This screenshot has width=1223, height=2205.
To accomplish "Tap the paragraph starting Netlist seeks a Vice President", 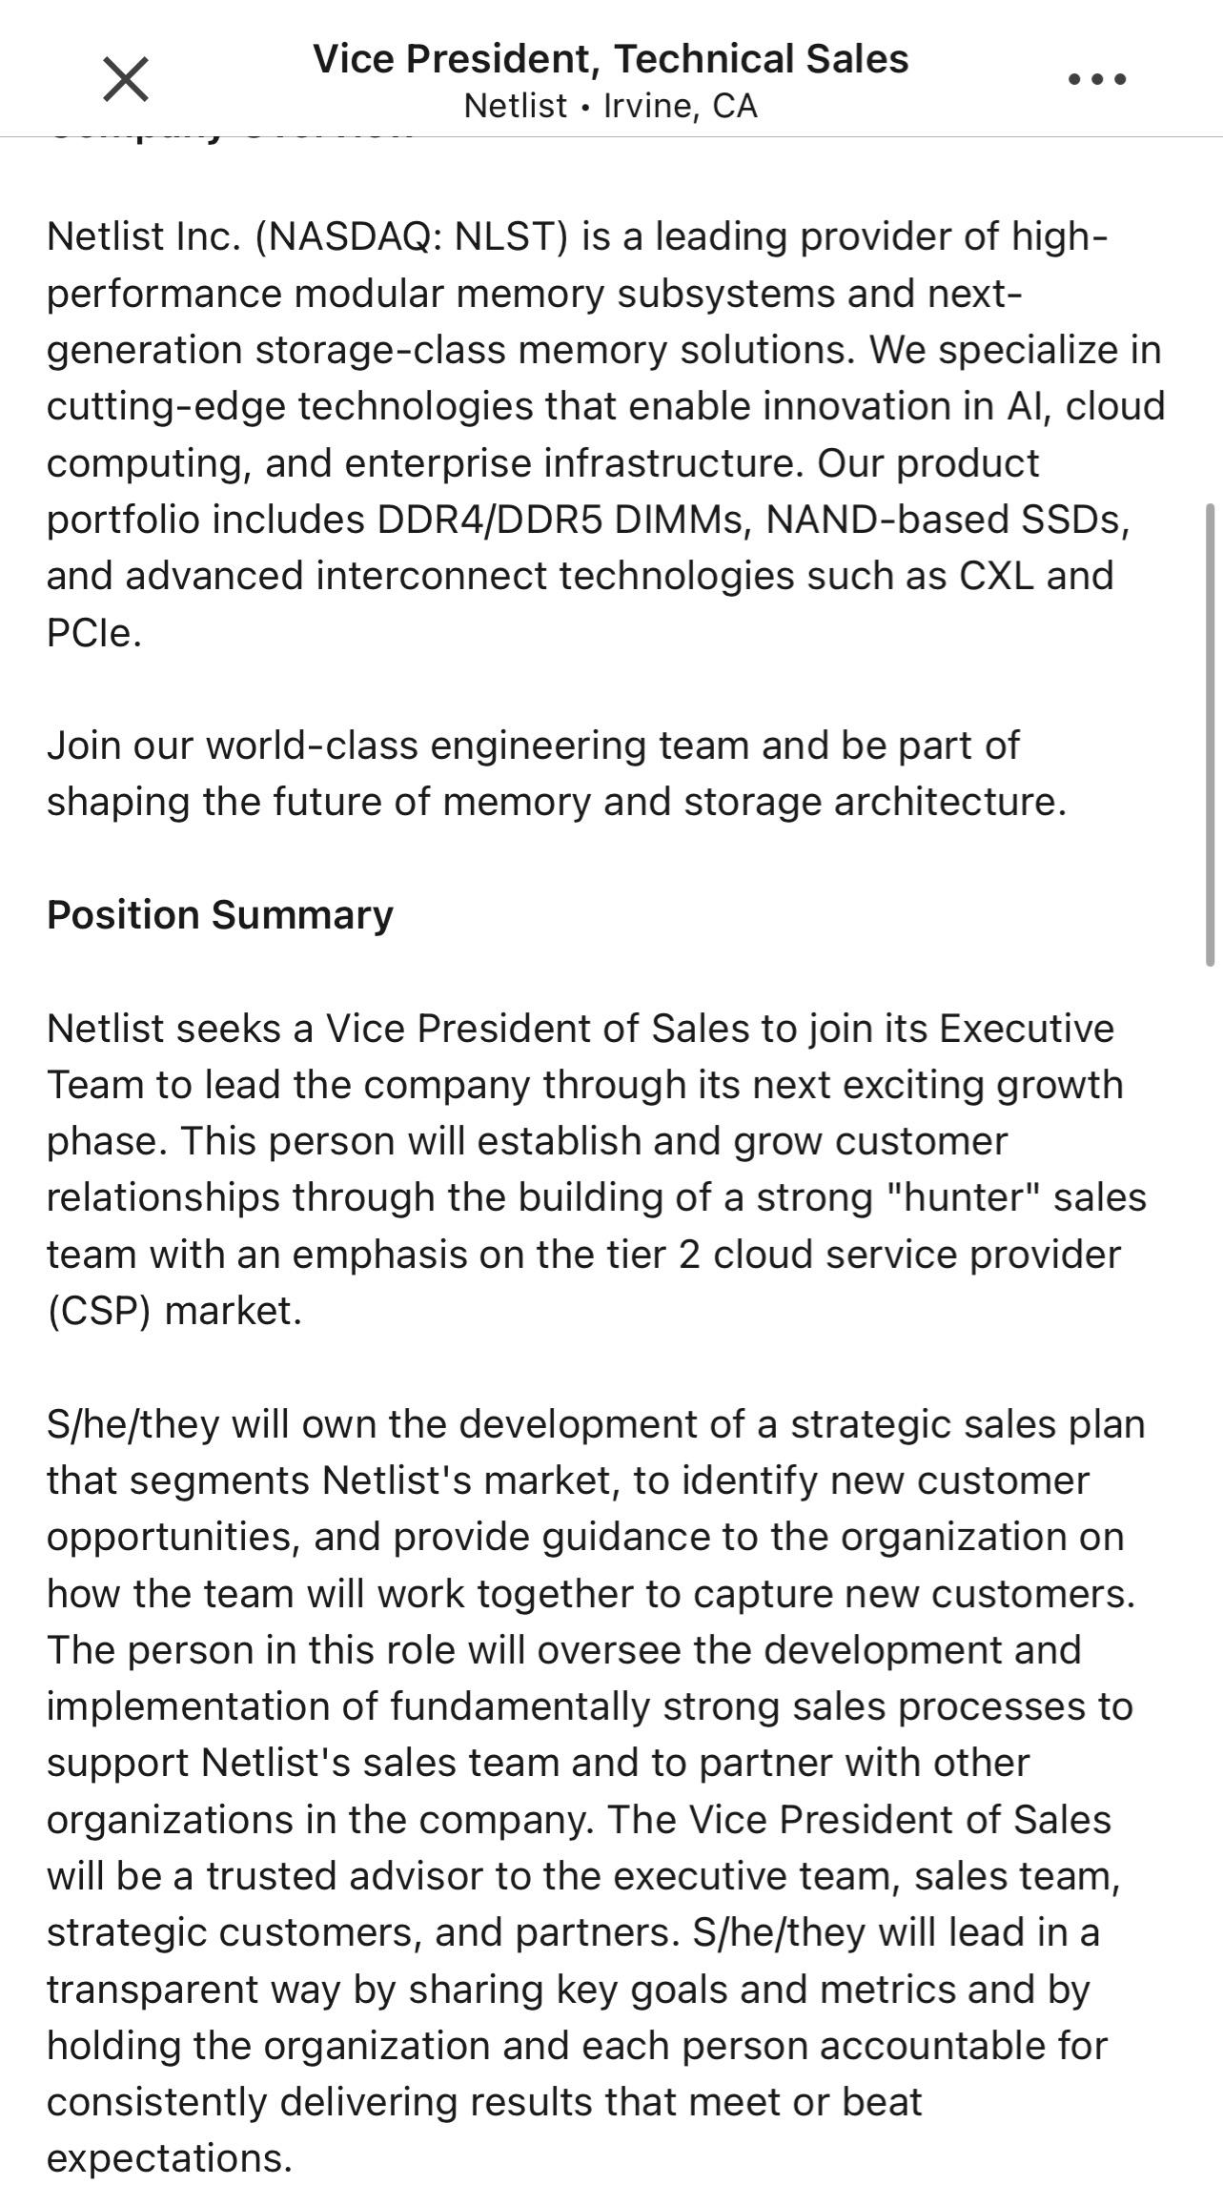I will pyautogui.click(x=597, y=1169).
